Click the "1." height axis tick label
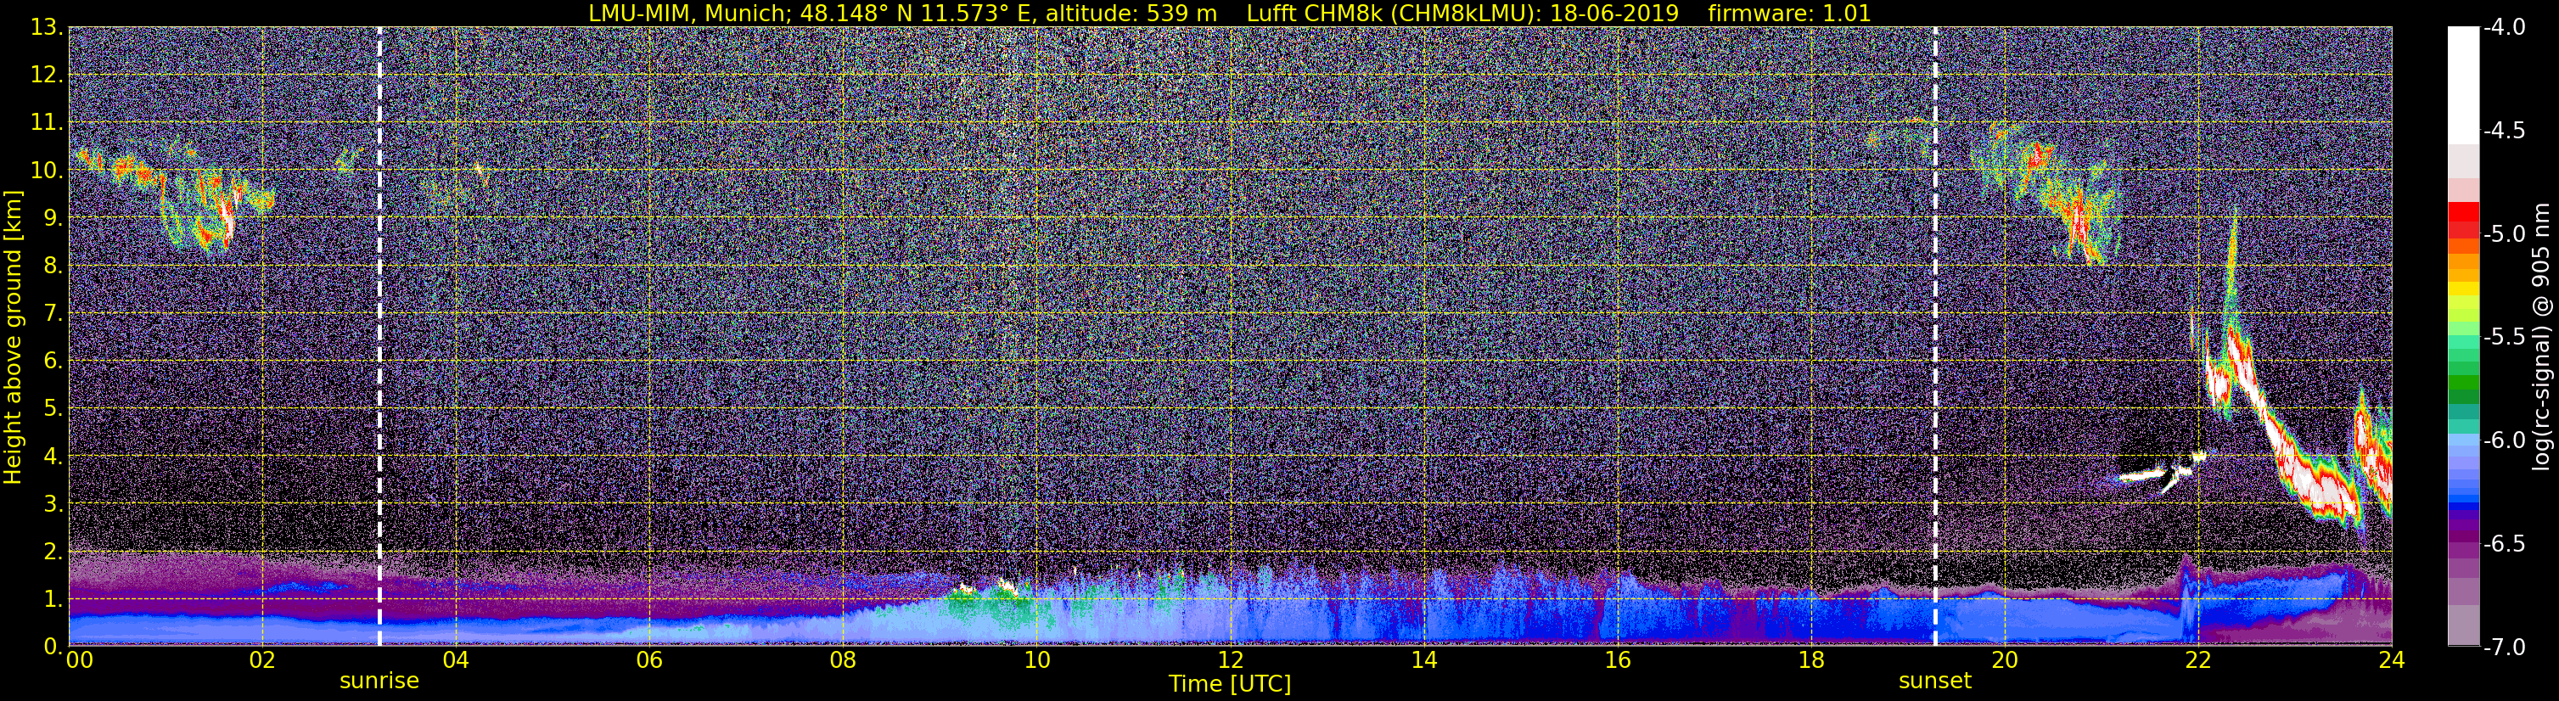 point(53,600)
